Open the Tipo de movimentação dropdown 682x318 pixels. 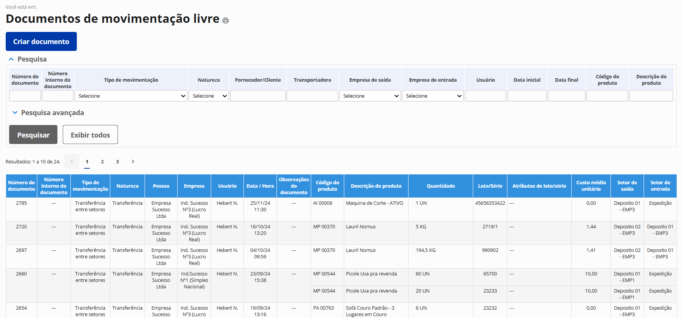pyautogui.click(x=131, y=96)
